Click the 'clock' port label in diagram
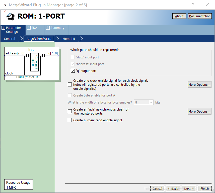Screen dimensions: 215x193 (x=9, y=73)
